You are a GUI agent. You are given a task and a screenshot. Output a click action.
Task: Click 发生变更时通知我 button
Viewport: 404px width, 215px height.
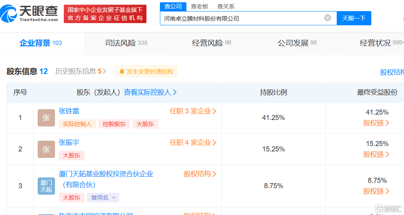[x=146, y=71]
